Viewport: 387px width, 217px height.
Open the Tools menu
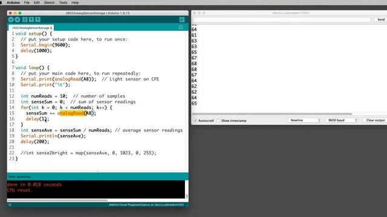(63, 2)
